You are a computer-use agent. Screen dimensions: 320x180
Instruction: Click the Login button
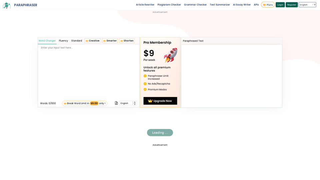click(280, 5)
